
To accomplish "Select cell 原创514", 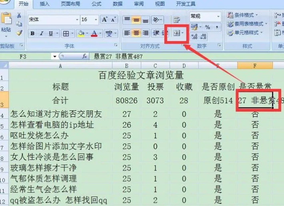I will 218,100.
